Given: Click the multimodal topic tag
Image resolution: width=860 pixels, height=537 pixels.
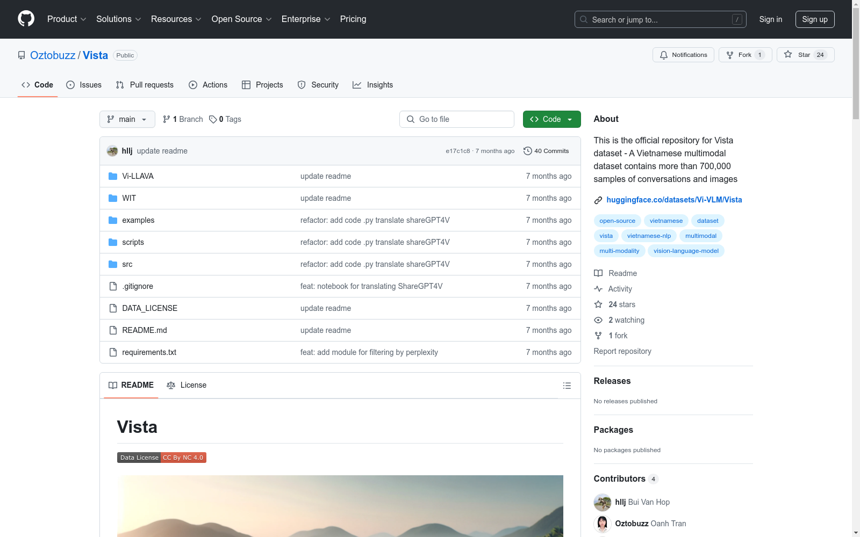Looking at the screenshot, I should coord(701,236).
